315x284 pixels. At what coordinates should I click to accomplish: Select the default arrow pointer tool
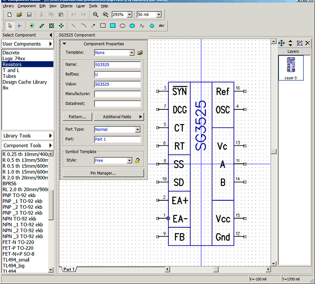pos(10,26)
